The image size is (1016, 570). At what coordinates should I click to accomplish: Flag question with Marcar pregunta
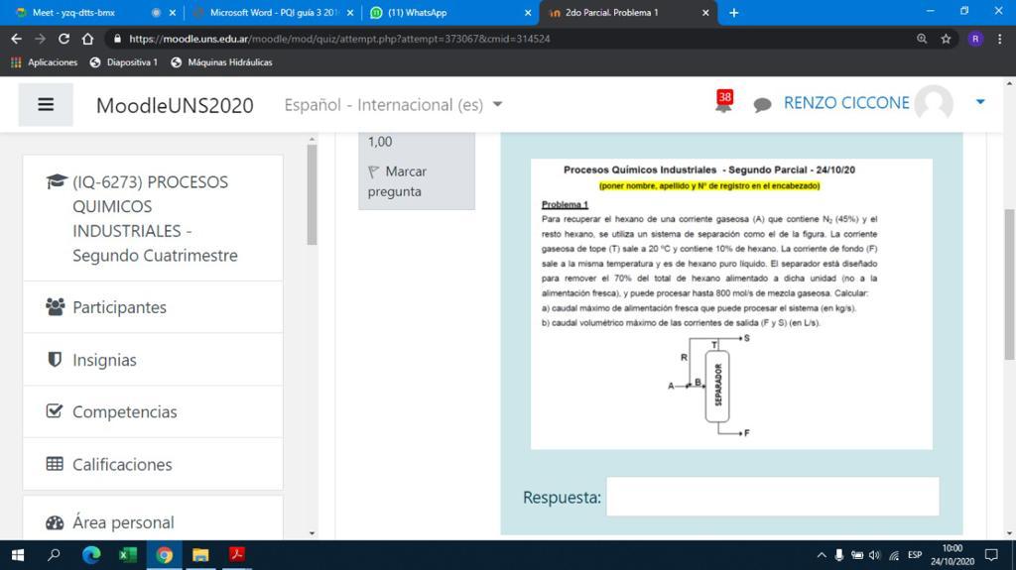pos(396,181)
